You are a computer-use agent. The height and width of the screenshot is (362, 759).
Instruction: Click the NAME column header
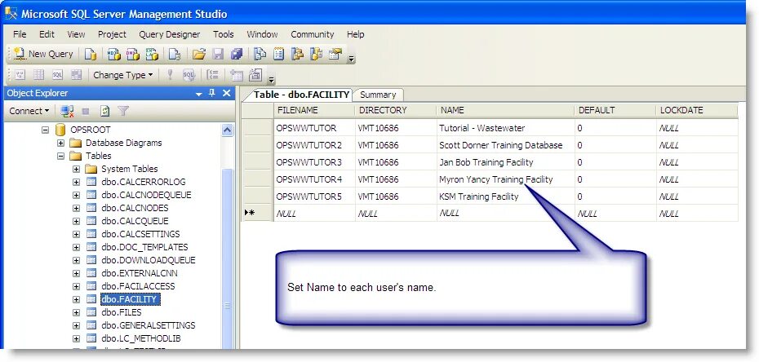(506, 111)
